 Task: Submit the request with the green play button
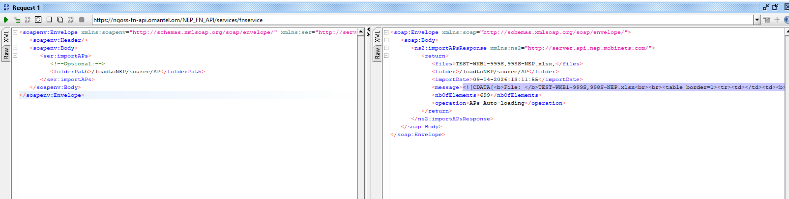pyautogui.click(x=5, y=20)
